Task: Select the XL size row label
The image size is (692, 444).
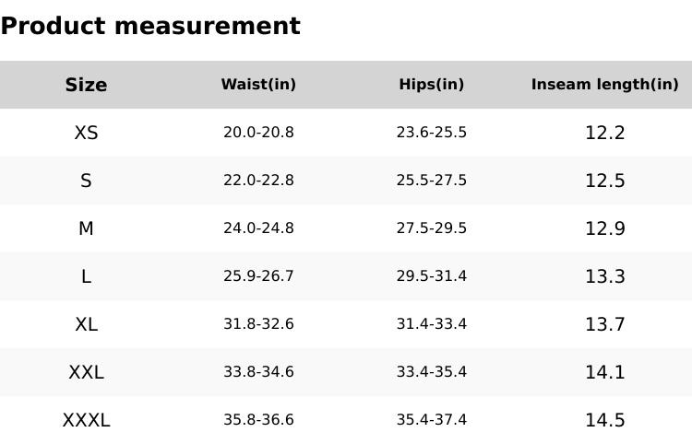Action: point(86,324)
